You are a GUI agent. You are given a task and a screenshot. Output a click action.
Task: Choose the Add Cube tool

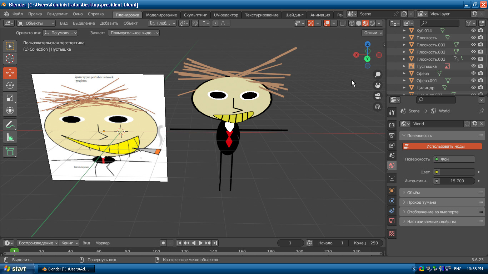click(x=10, y=151)
